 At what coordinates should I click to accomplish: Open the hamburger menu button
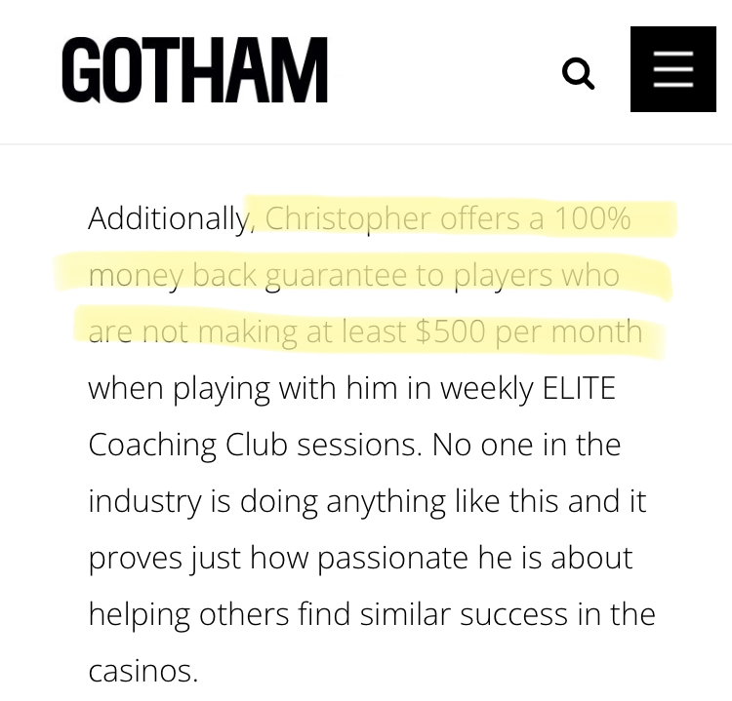pyautogui.click(x=673, y=69)
